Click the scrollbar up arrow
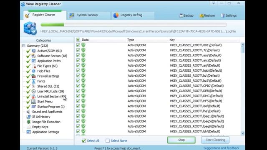The image size is (267, 150). [242, 45]
